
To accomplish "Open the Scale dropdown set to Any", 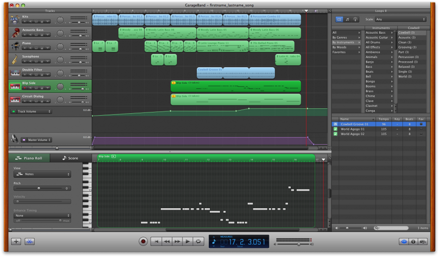I will coord(400,19).
